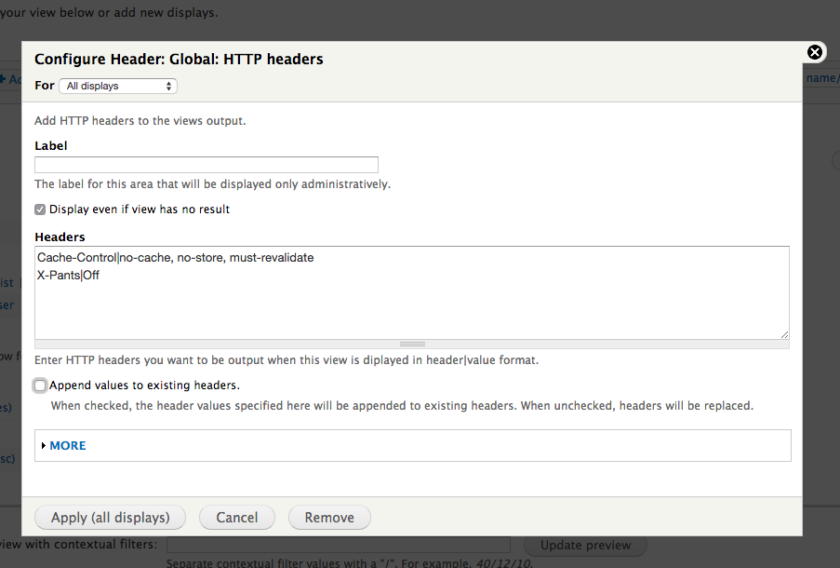Open the "For" All displays dropdown
Screen dimensions: 840x568
pos(118,87)
